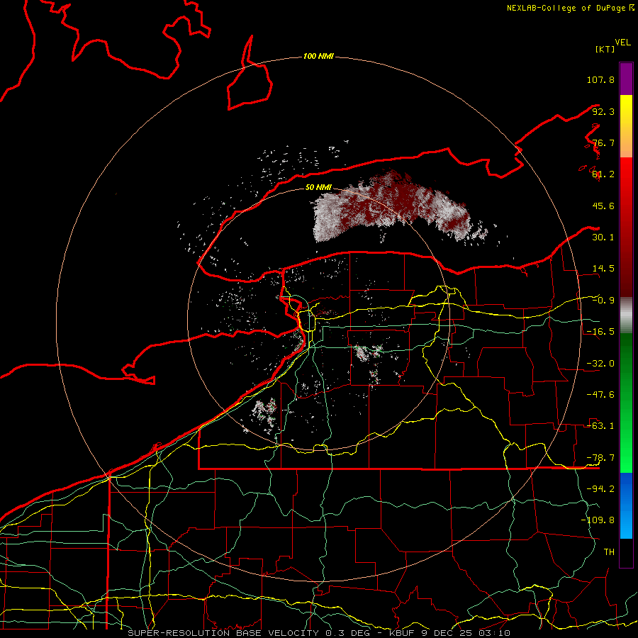
Task: Click the gray near-zero segment of the scale
Action: [x=626, y=315]
